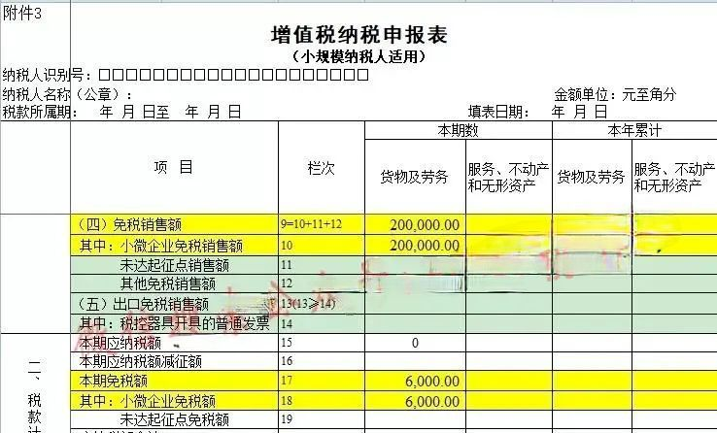Click the 其他免税销售额 row label

168,283
